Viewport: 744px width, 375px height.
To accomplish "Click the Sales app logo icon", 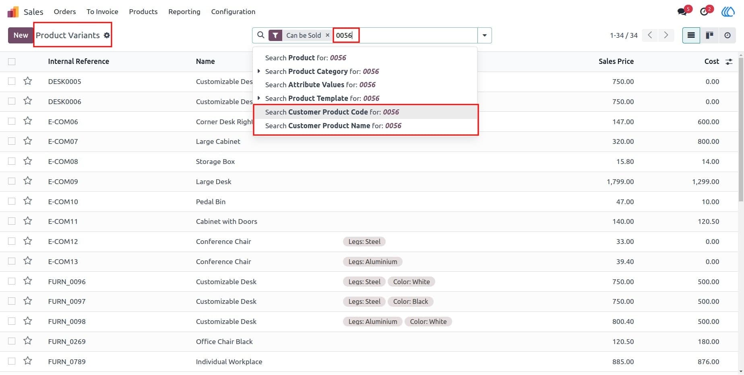I will pyautogui.click(x=13, y=12).
